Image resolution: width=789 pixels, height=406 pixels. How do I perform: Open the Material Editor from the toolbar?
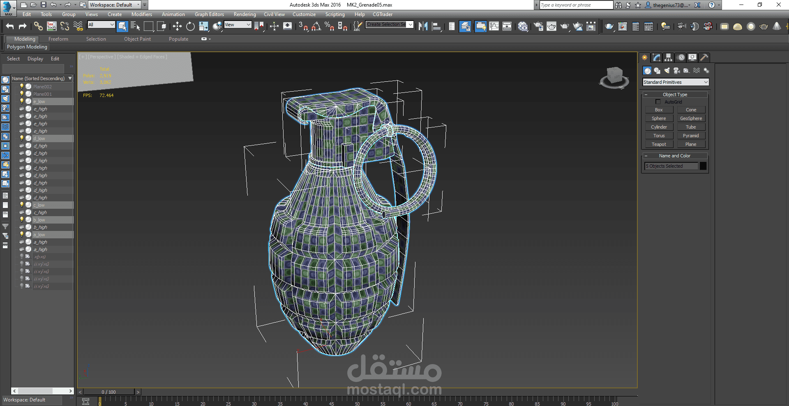click(x=523, y=26)
